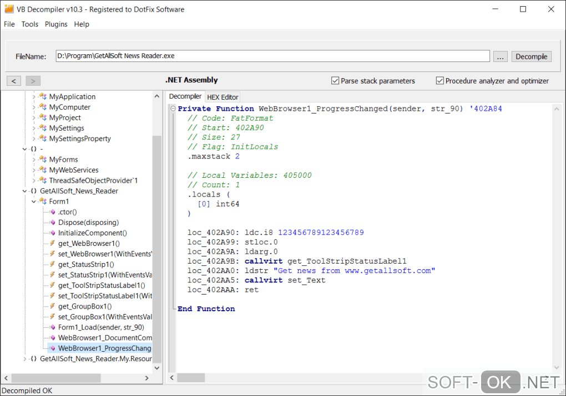Click the MyWebServices class icon
Viewport: 566px width, 396px height.
(43, 170)
